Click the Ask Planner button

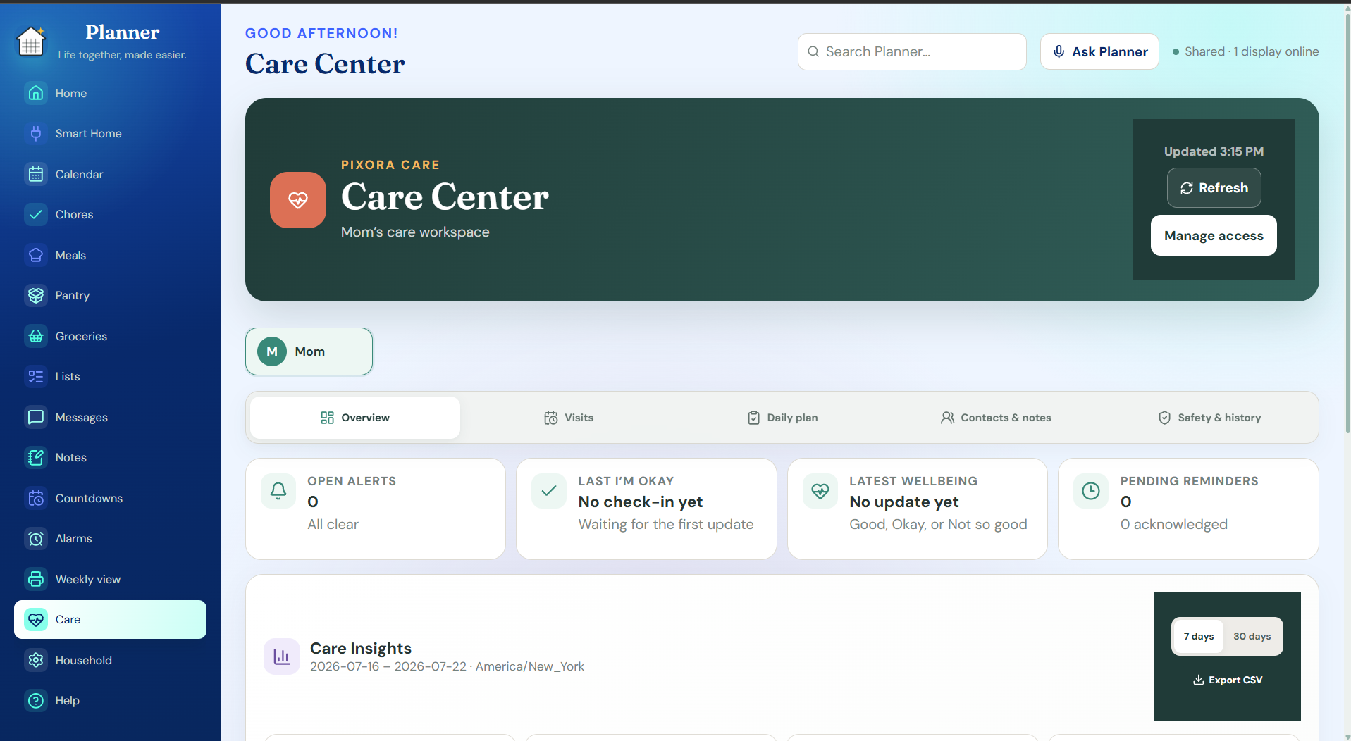click(x=1099, y=51)
